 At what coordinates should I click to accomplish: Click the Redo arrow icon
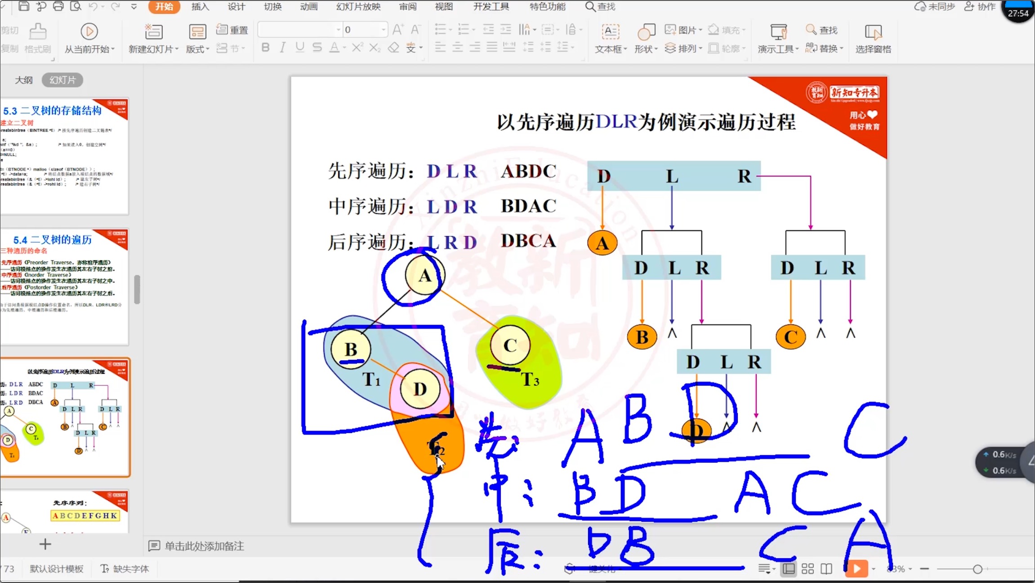pos(116,6)
